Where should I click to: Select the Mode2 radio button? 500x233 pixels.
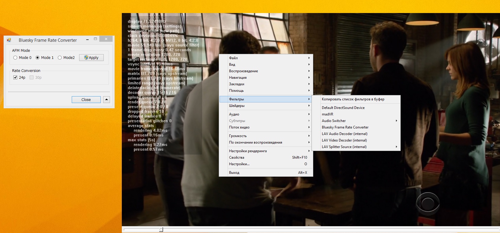(60, 58)
